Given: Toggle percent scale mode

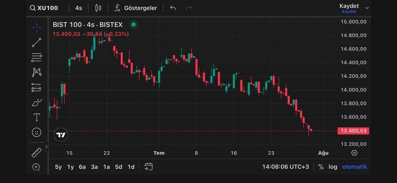Looking at the screenshot, I should tap(321, 167).
